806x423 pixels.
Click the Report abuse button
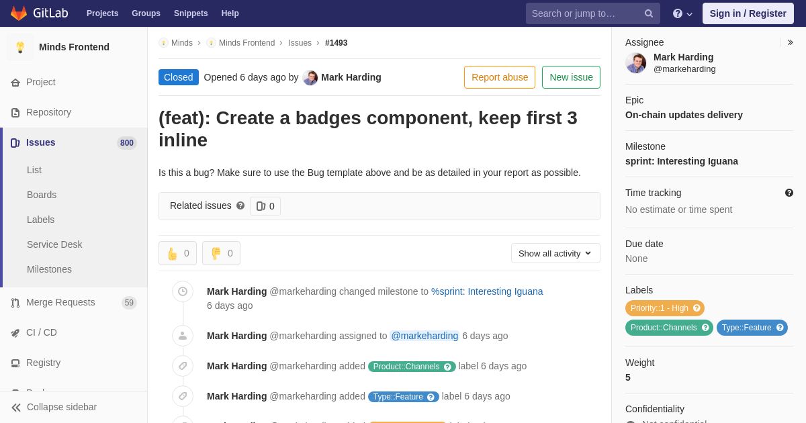tap(500, 77)
